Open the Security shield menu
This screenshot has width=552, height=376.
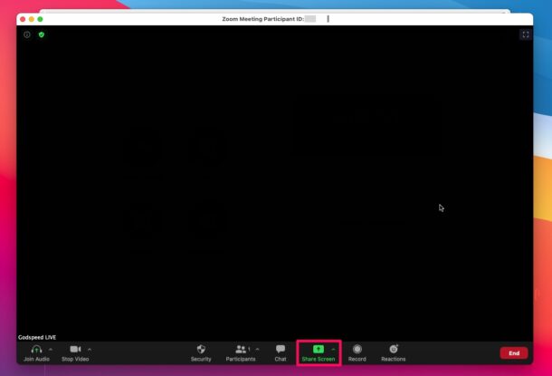(x=201, y=353)
